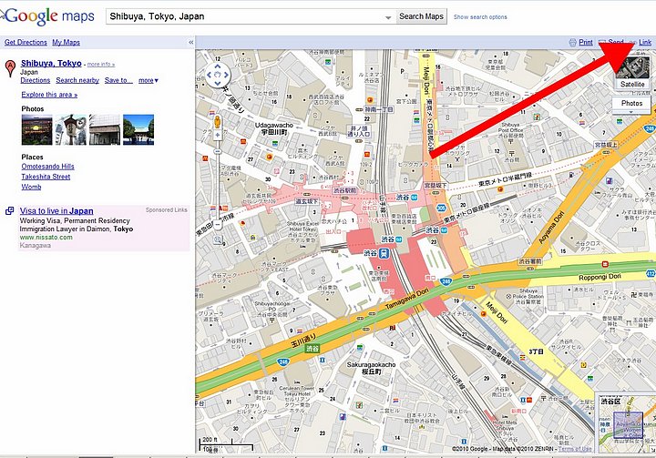
Task: Open My Maps
Action: pos(67,42)
